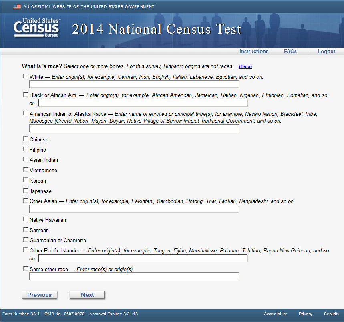The image size is (344, 322).
Task: Select the American Indian or Alaska Native checkbox
Action: 26,113
